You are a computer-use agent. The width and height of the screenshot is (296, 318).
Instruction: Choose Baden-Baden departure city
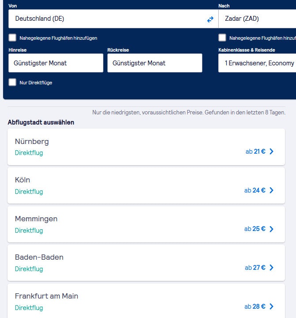click(x=39, y=257)
